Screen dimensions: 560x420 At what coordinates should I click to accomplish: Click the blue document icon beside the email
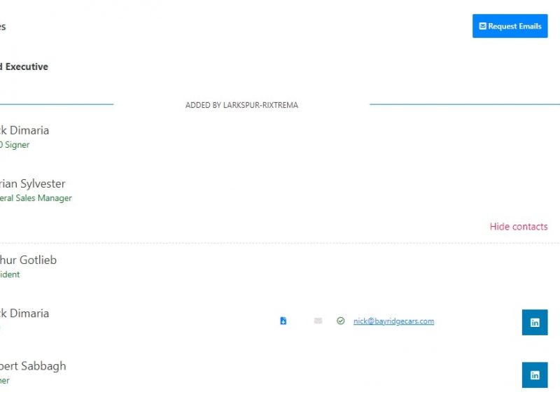pyautogui.click(x=283, y=321)
